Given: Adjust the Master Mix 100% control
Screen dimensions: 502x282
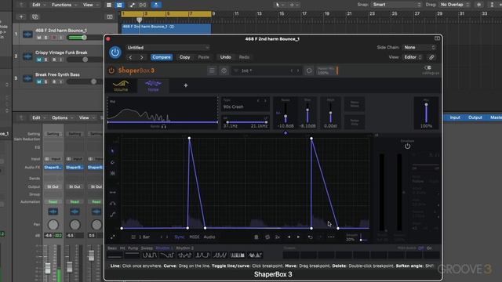Looking at the screenshot, I should 327,70.
